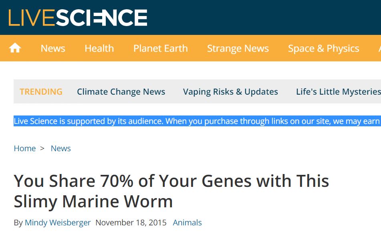Image resolution: width=381 pixels, height=241 pixels.
Task: Open the LiveScience logo homepage
Action: (78, 18)
